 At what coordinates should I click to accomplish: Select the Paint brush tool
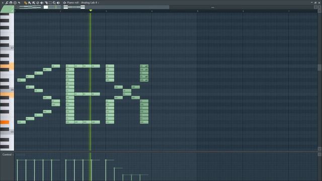click(30, 3)
